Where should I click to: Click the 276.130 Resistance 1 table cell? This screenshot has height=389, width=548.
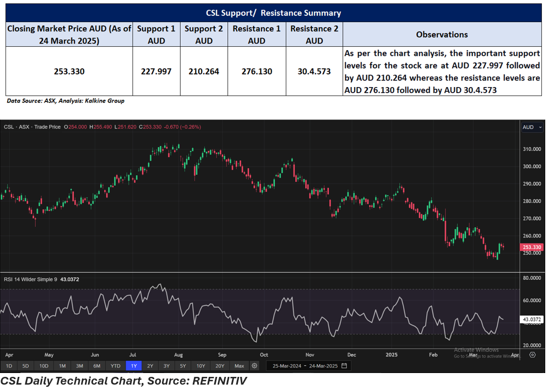coord(257,71)
